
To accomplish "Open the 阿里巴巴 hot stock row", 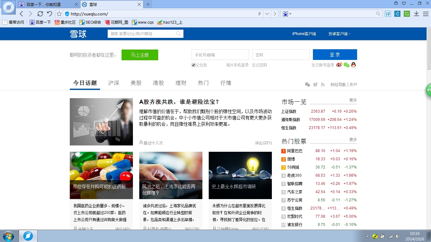I will (x=319, y=151).
